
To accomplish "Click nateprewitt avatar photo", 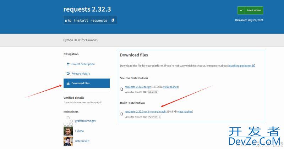I will tap(68, 141).
